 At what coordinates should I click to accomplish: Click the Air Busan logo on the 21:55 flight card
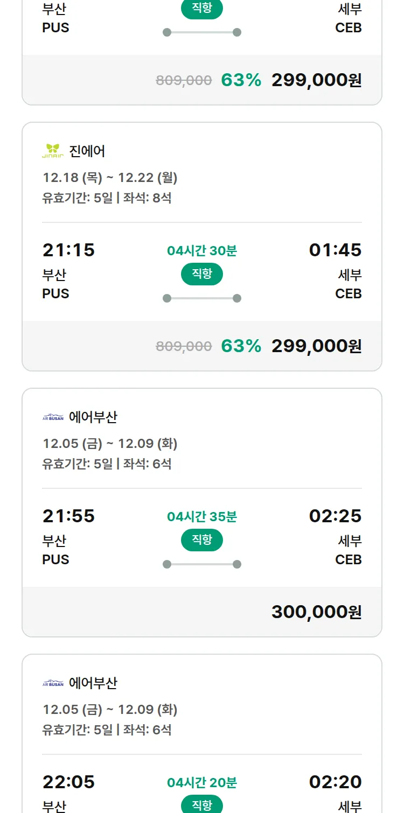[x=53, y=417]
